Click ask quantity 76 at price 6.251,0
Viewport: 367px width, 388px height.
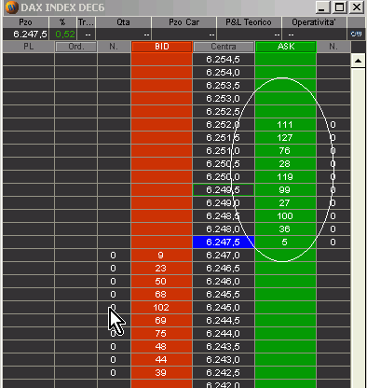click(285, 151)
